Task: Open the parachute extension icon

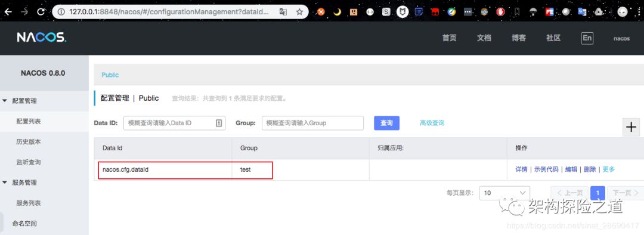Action: pos(532,12)
